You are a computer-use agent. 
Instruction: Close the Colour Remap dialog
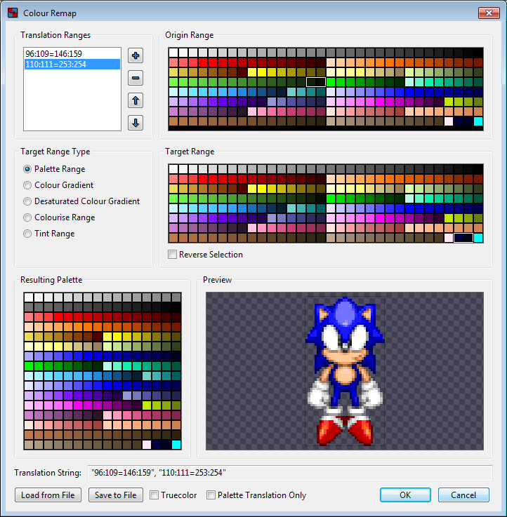(x=489, y=13)
